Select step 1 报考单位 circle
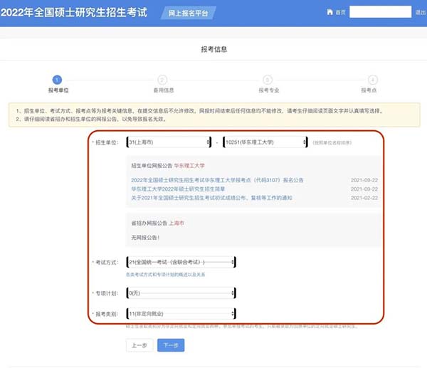This screenshot has height=368, width=427. [x=57, y=80]
